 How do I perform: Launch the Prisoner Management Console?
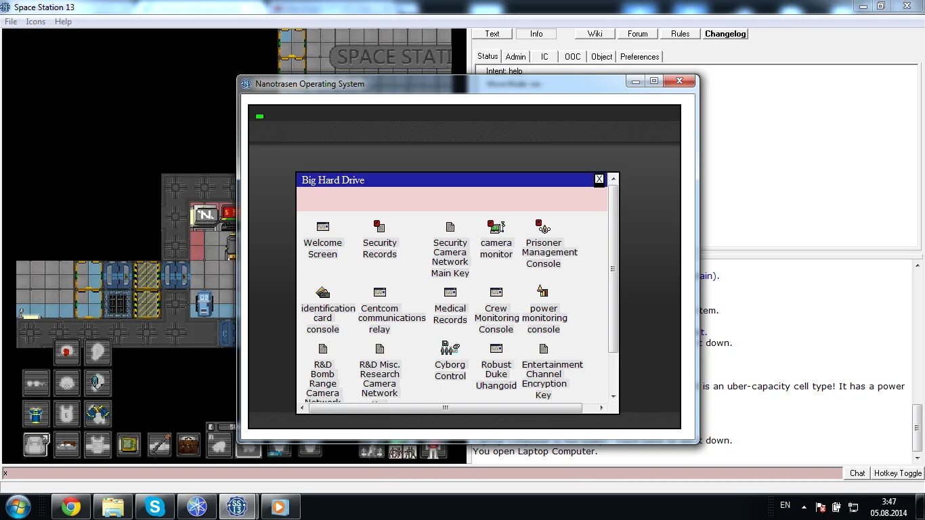pos(543,226)
